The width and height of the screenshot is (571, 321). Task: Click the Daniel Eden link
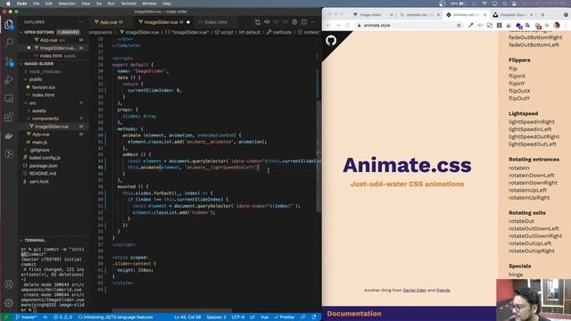[x=414, y=291]
